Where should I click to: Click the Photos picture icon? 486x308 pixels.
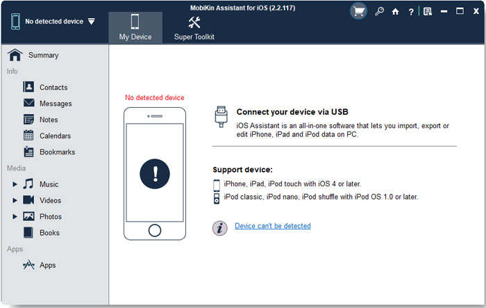point(28,216)
